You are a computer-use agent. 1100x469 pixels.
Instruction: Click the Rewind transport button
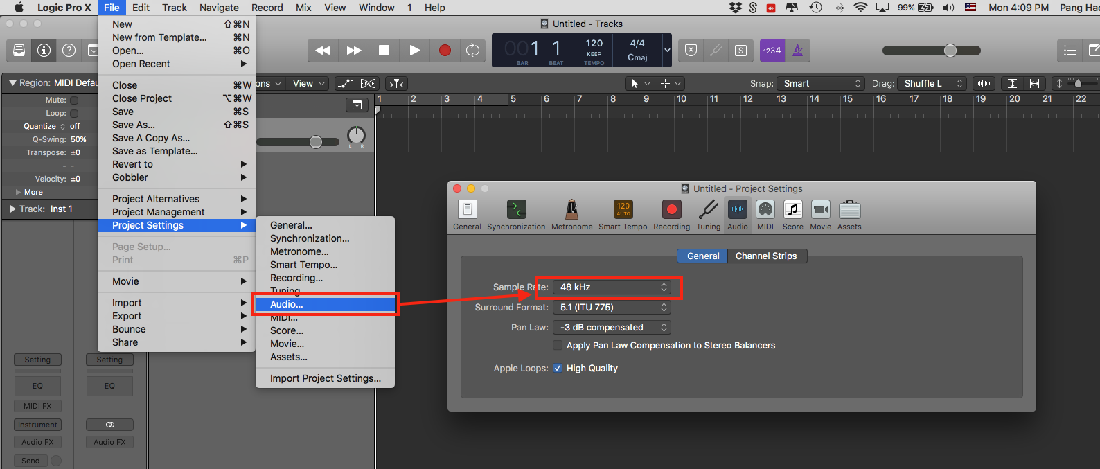tap(323, 50)
